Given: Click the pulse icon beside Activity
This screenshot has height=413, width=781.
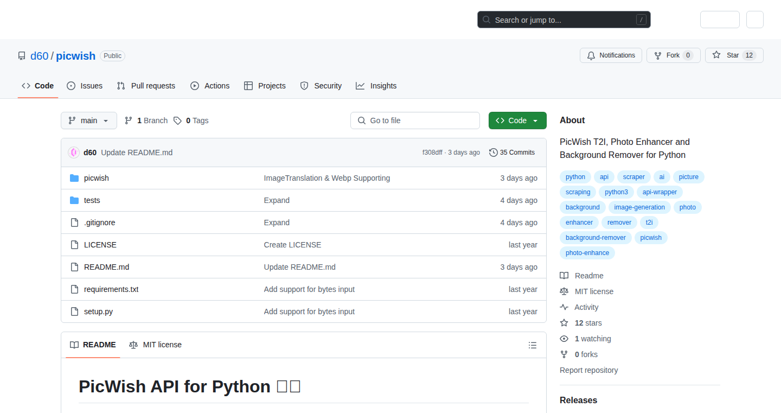Looking at the screenshot, I should (564, 307).
